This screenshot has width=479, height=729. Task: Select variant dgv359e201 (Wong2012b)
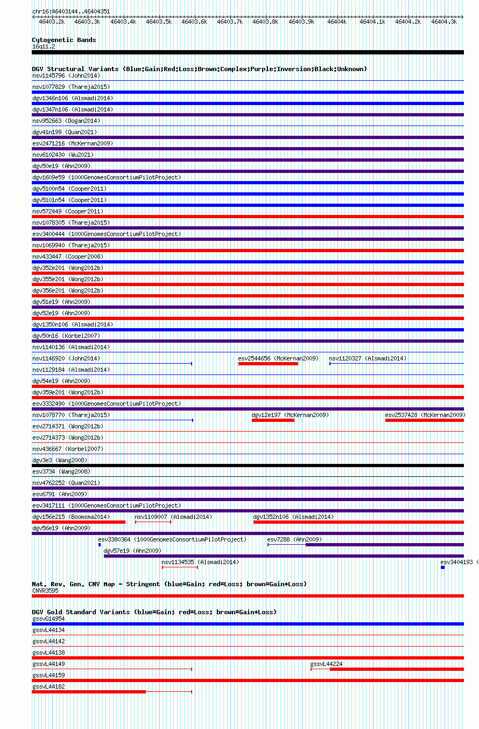tap(248, 398)
